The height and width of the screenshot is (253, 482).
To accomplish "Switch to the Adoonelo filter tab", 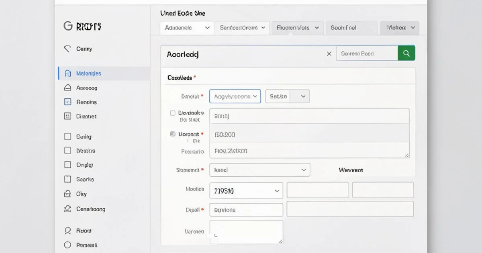I will click(x=187, y=28).
